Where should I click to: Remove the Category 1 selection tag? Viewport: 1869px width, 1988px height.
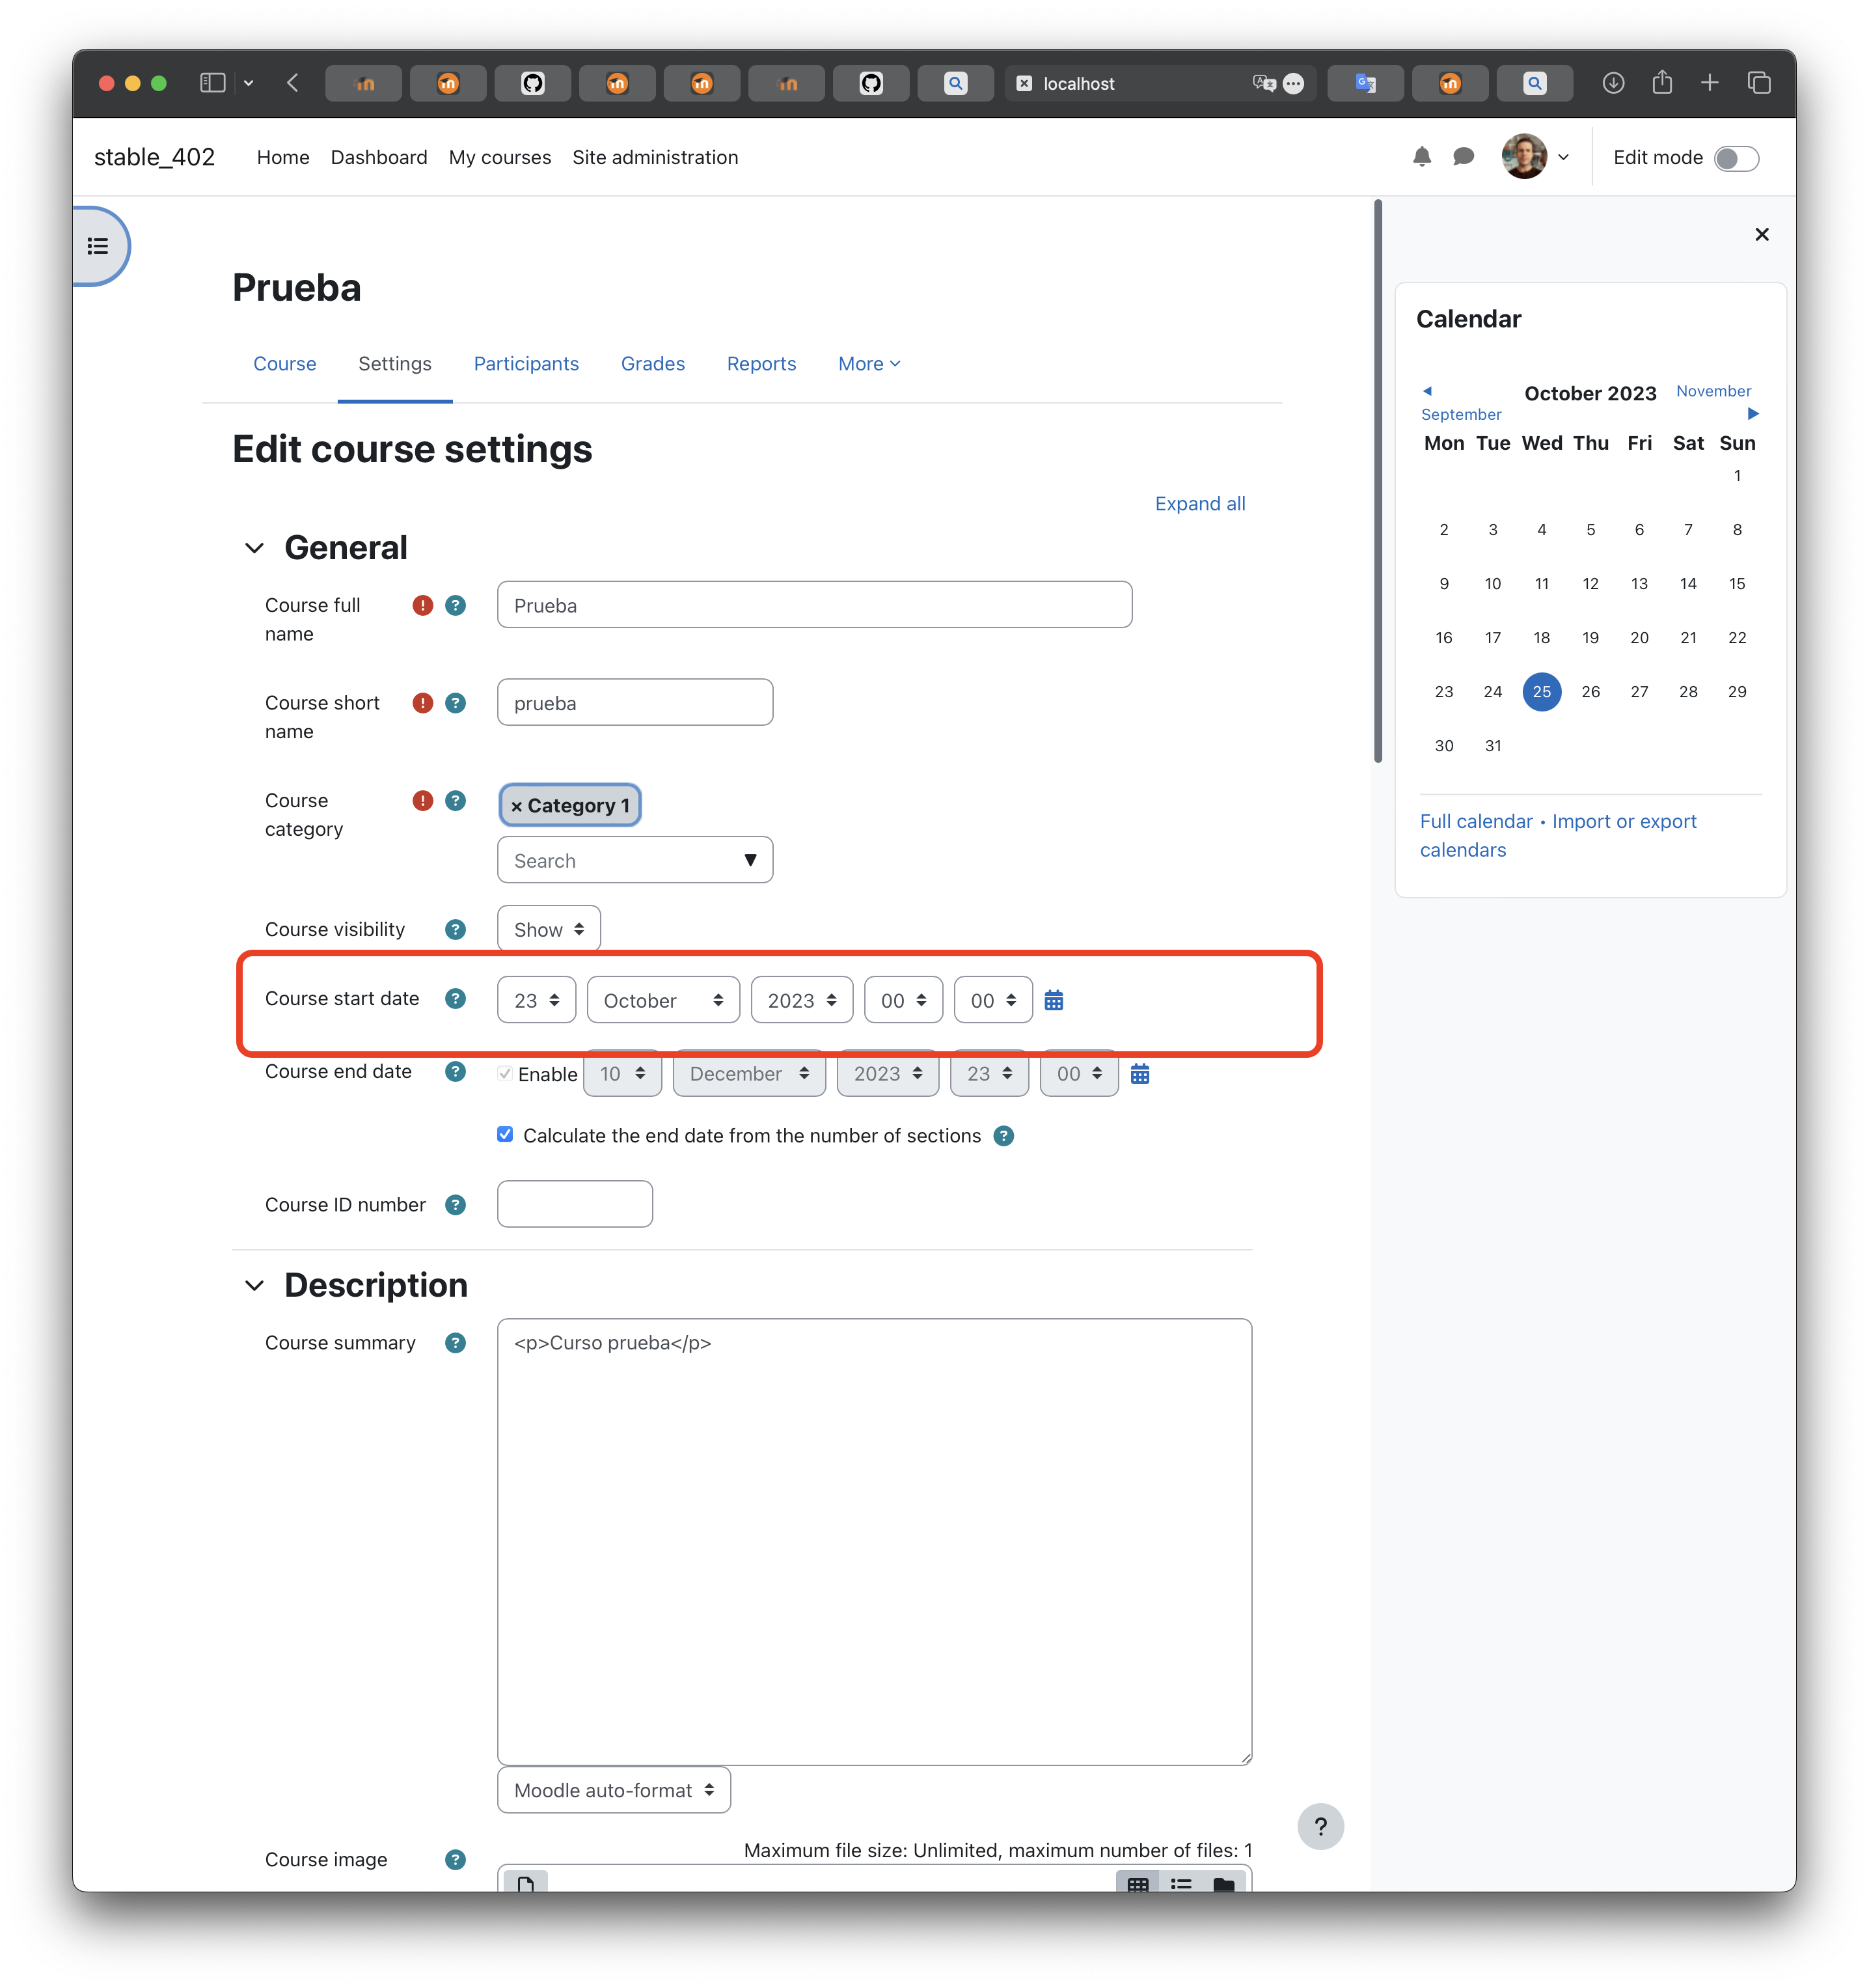point(569,805)
